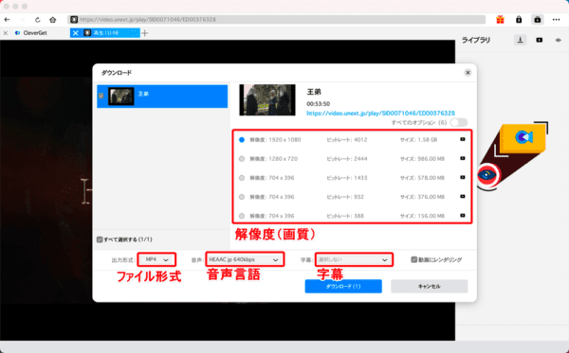Open the downloading list in Library panel
Screen dimensions: 569x353
[x=520, y=40]
